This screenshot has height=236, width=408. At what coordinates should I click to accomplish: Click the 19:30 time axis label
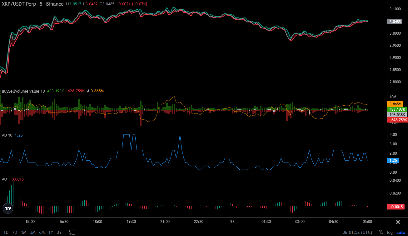131,222
